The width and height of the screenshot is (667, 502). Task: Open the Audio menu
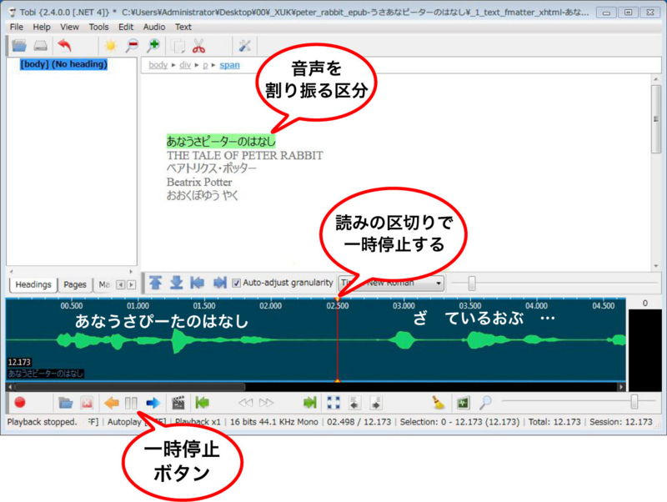click(x=153, y=27)
